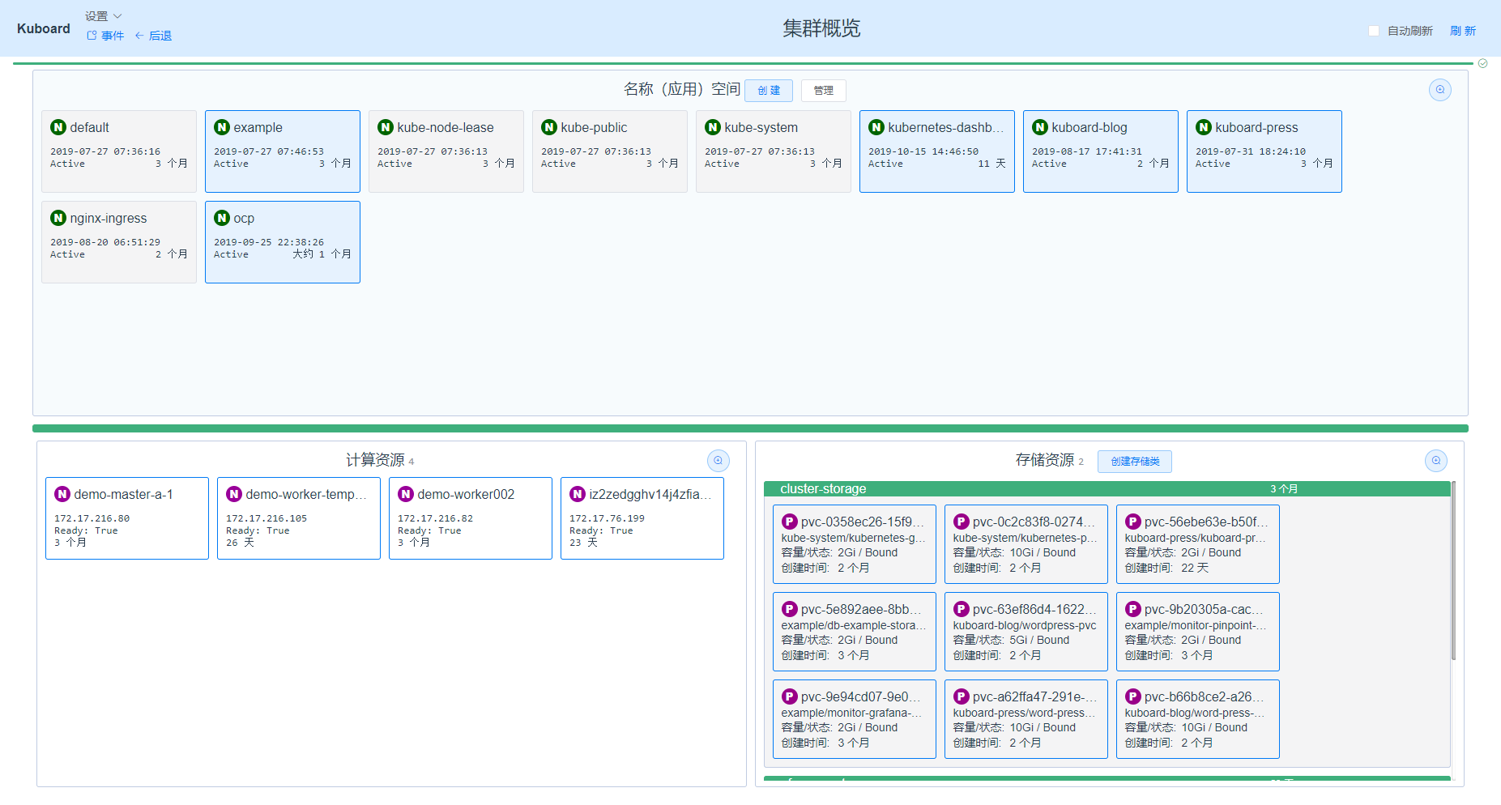Open the kuboard-press namespace card

pos(1264,151)
